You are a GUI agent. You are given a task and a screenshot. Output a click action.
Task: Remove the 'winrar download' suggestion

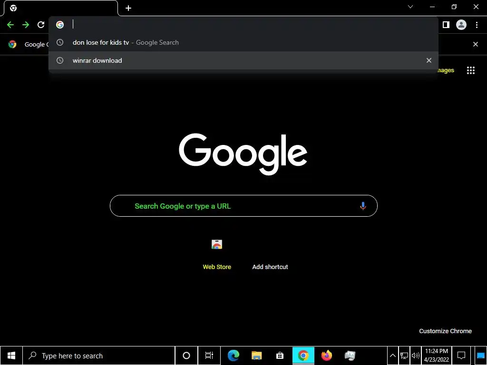point(429,60)
